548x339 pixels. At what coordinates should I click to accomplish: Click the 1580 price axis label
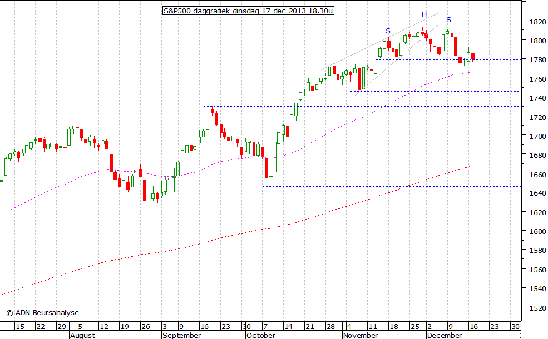(x=538, y=250)
